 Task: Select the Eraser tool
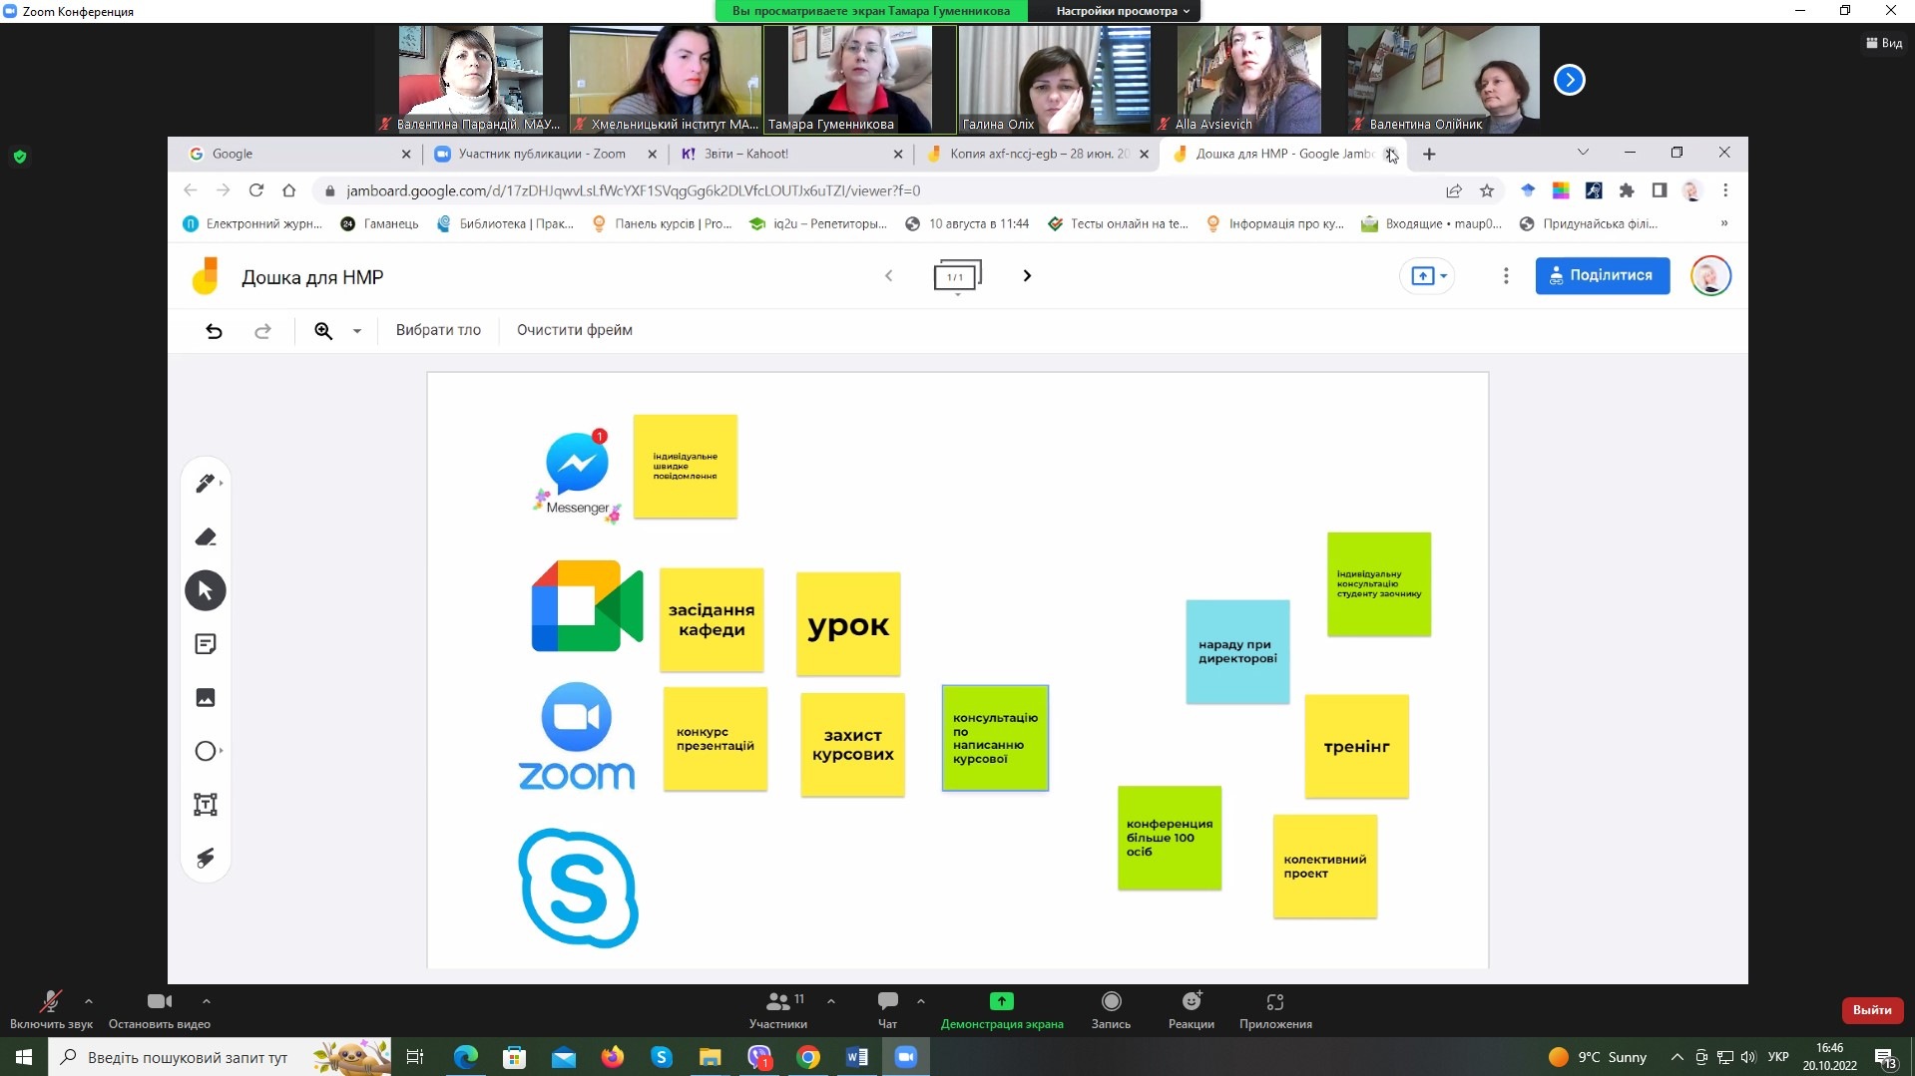206,538
